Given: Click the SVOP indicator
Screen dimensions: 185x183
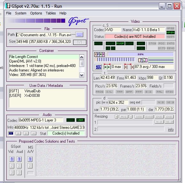Looking at the screenshot, I should click(x=129, y=44).
